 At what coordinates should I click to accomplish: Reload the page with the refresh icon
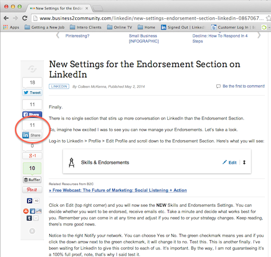click(25, 18)
